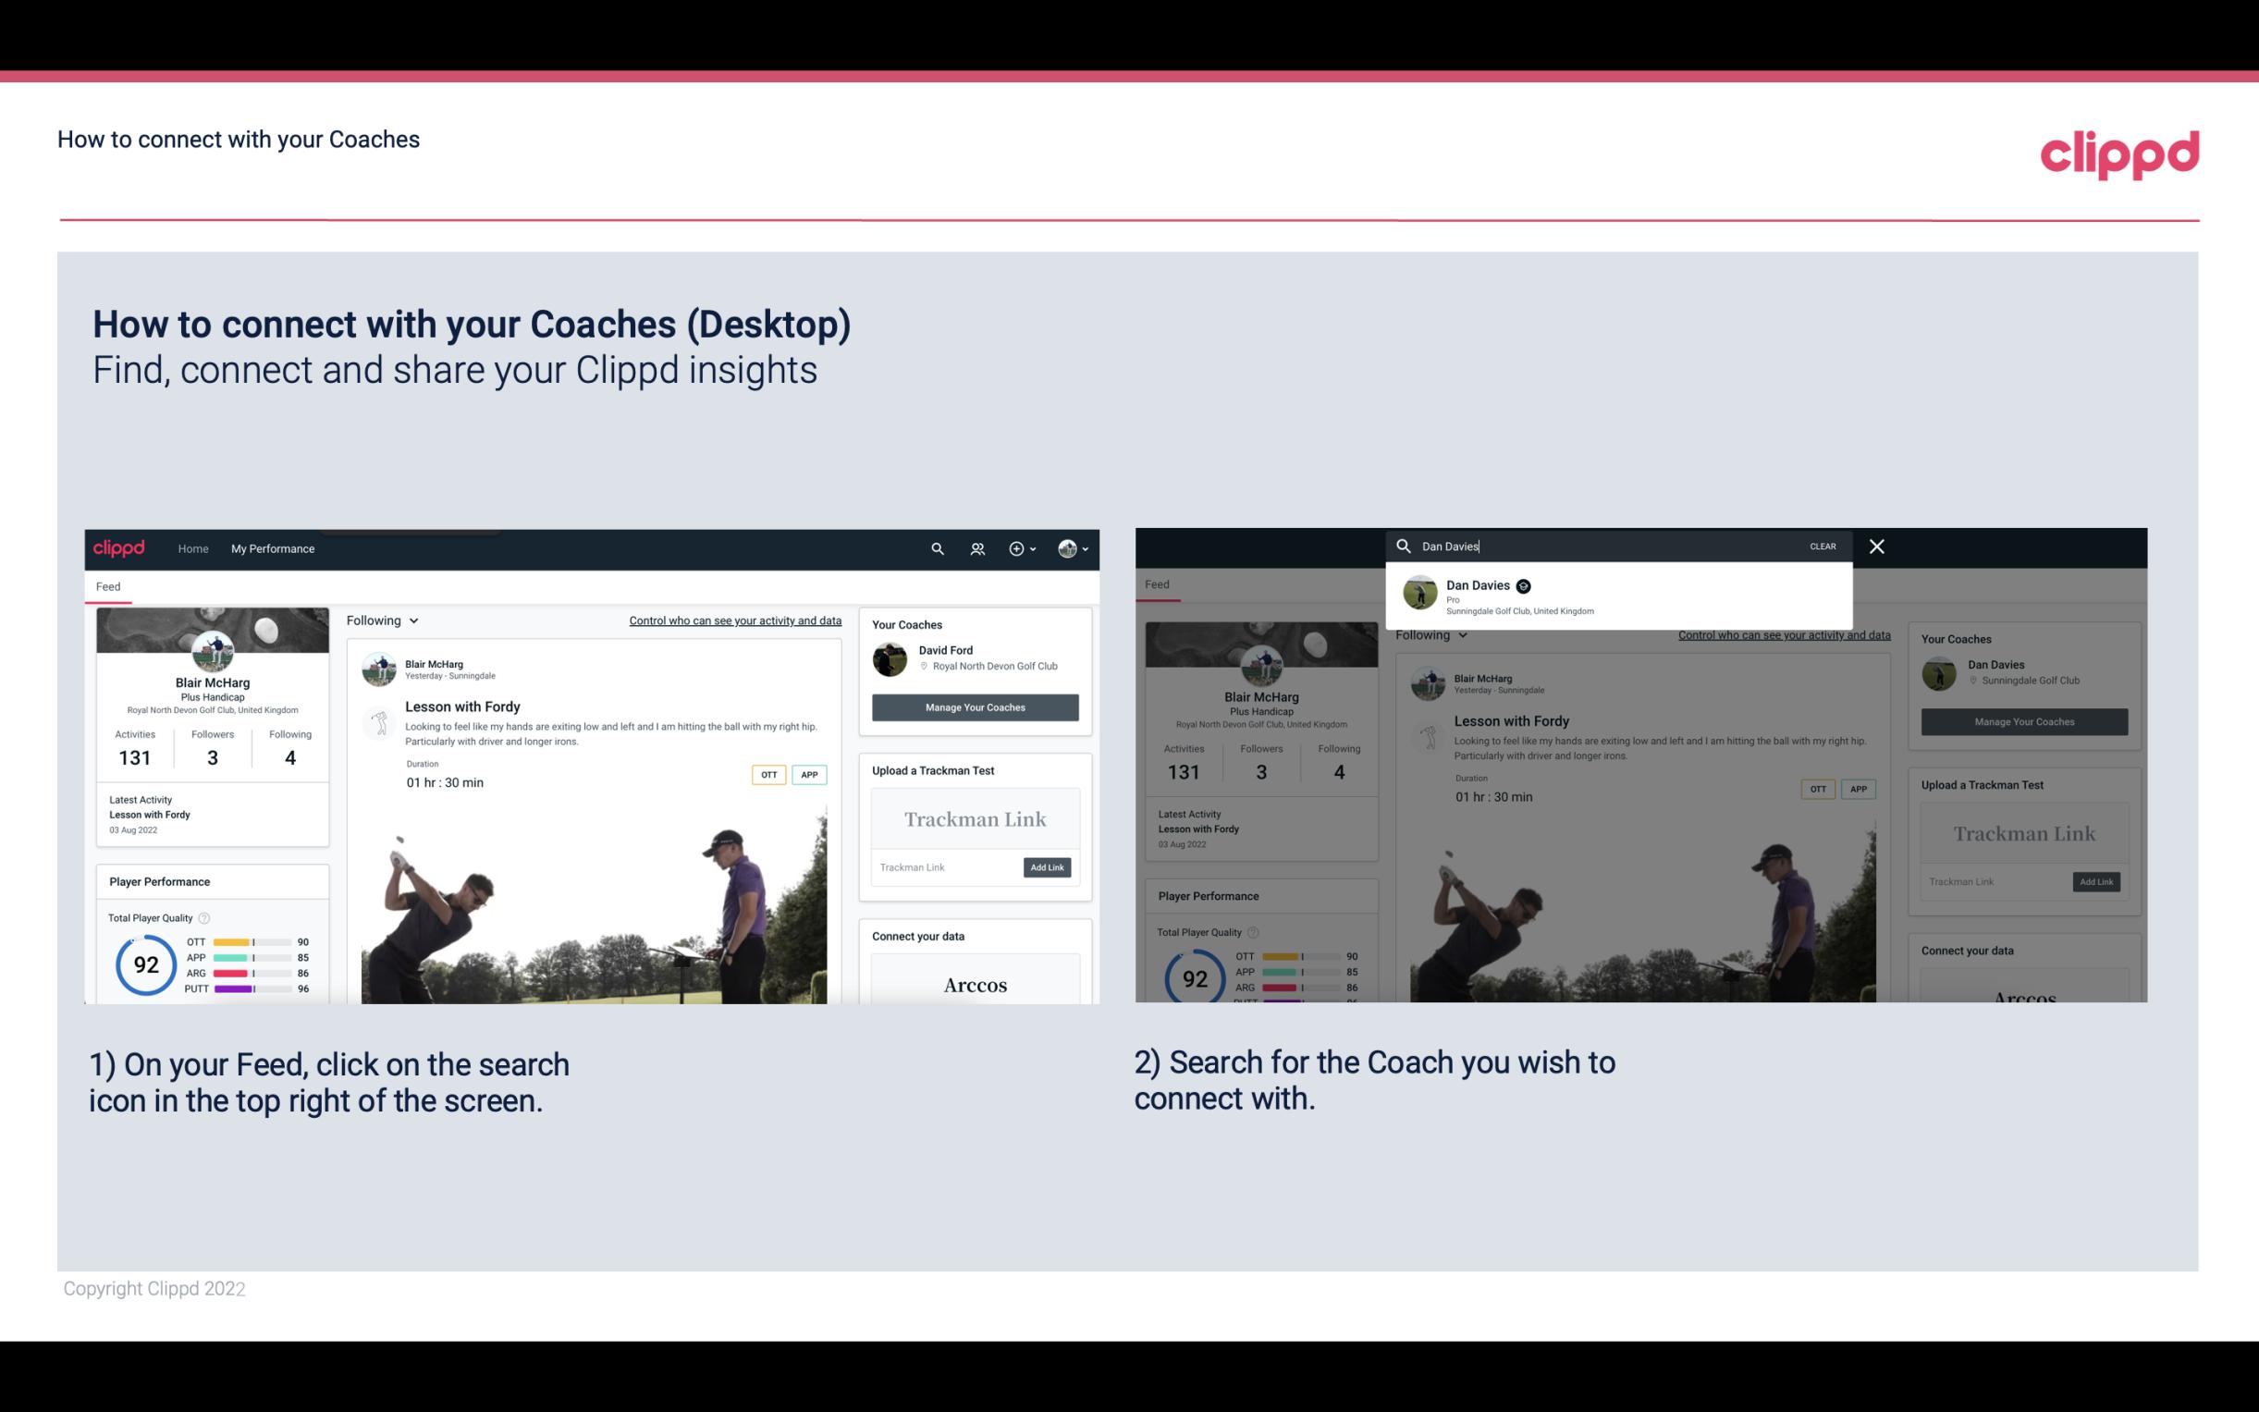
Task: Click the Home navigation tab
Action: [x=193, y=548]
